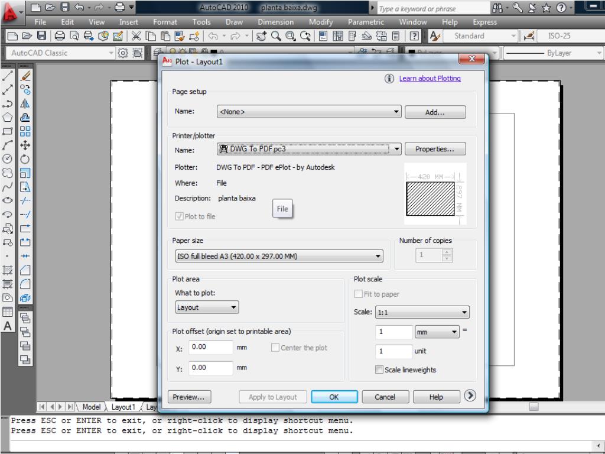Enable Center the plot checkbox
The image size is (605, 454).
[x=275, y=348]
